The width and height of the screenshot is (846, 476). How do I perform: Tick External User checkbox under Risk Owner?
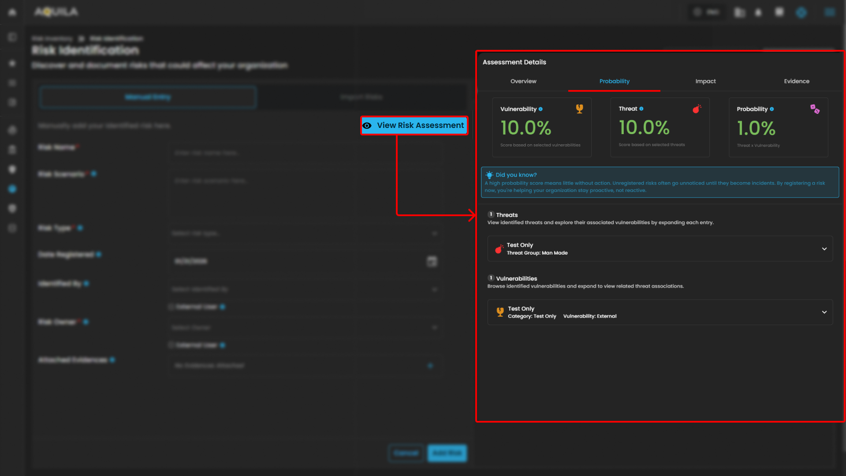pyautogui.click(x=171, y=345)
